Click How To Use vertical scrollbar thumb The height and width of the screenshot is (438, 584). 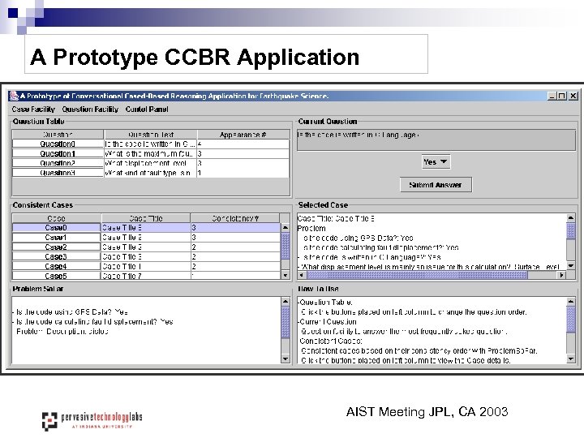570,320
